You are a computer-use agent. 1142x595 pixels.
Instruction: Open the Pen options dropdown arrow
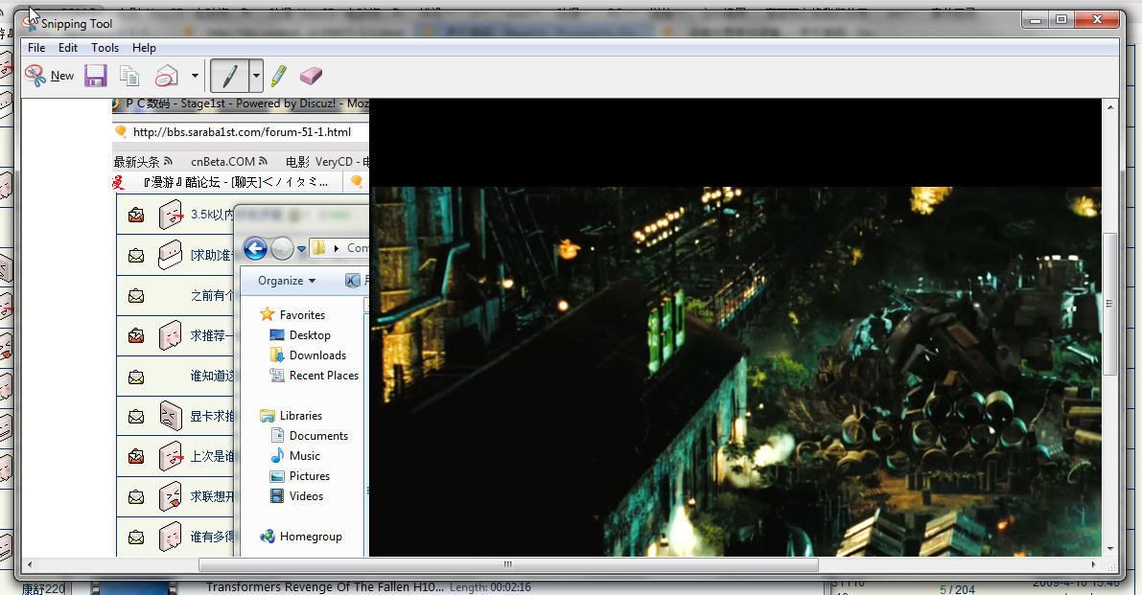pyautogui.click(x=256, y=76)
